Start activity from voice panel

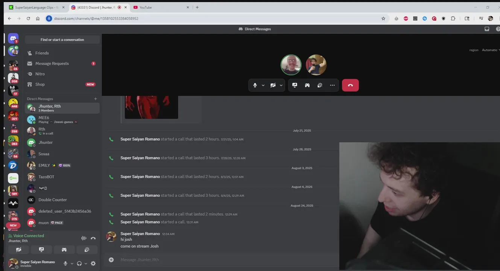point(64,250)
